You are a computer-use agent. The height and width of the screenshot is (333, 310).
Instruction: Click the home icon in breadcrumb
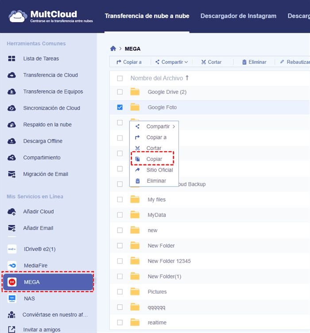click(113, 49)
